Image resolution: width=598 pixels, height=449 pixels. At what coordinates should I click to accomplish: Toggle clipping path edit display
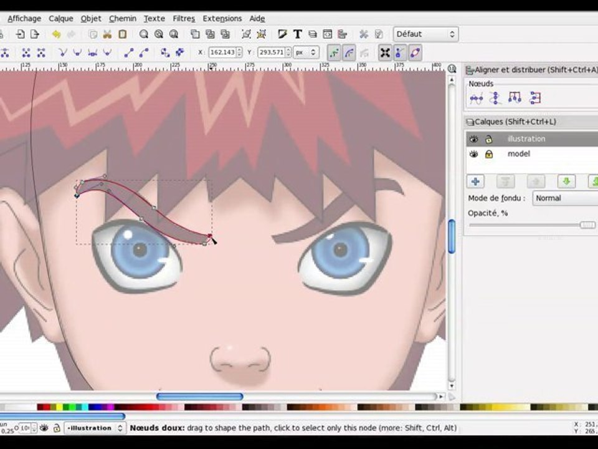(334, 52)
